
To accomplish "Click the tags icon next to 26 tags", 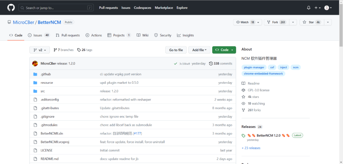I will [79, 50].
